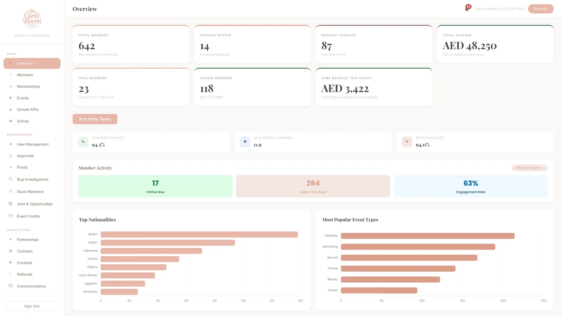Click the '213 completed payments' text
Image resolution: width=562 pixels, height=316 pixels.
(463, 54)
